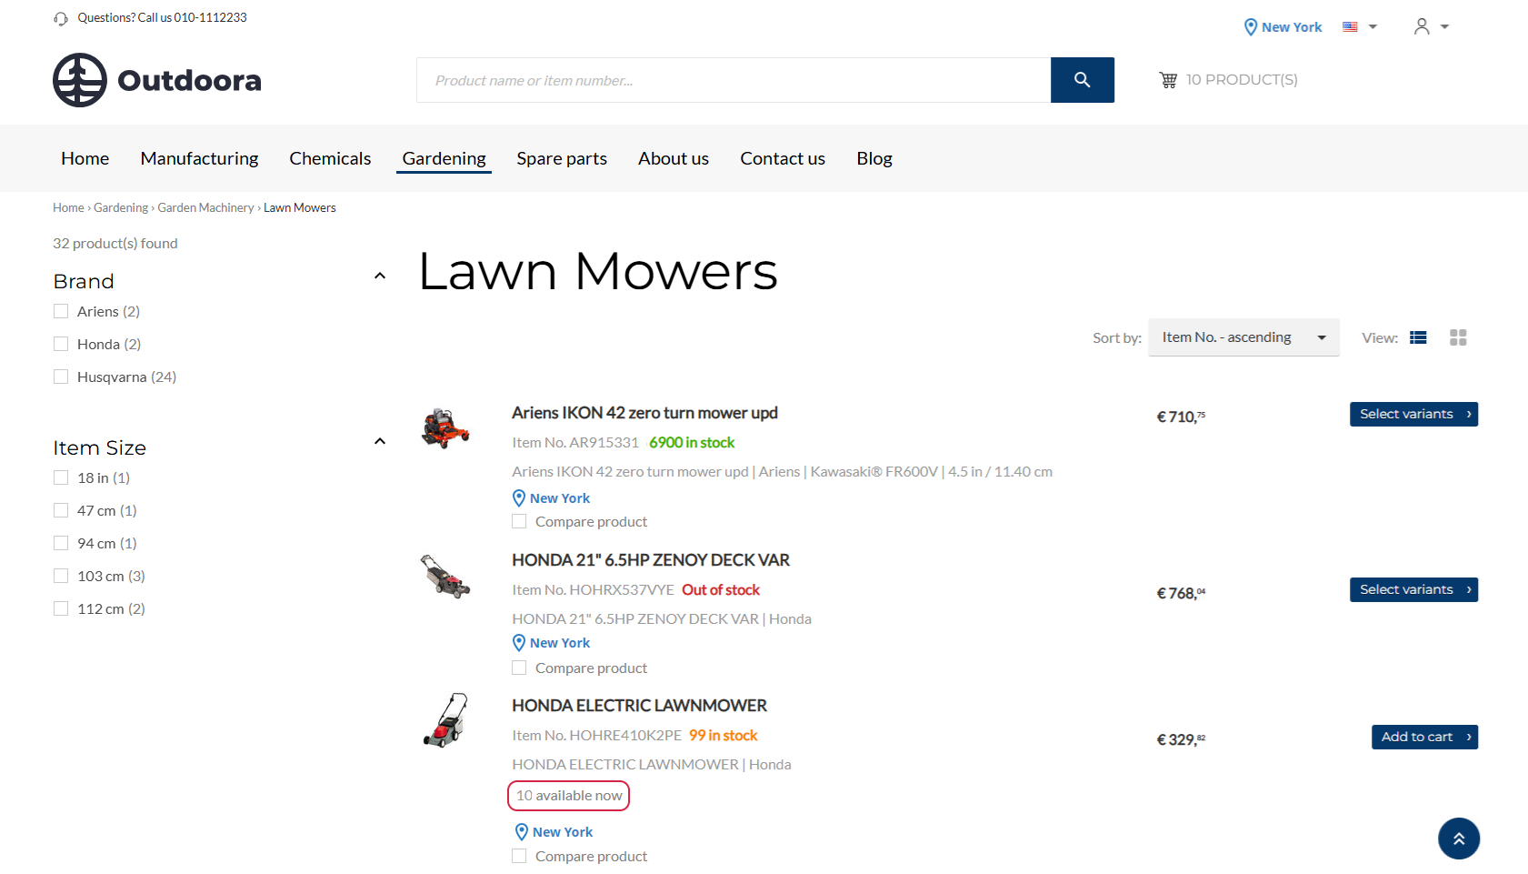Add Honda Electric Lawnmower to cart
This screenshot has height=874, width=1528.
tap(1423, 737)
